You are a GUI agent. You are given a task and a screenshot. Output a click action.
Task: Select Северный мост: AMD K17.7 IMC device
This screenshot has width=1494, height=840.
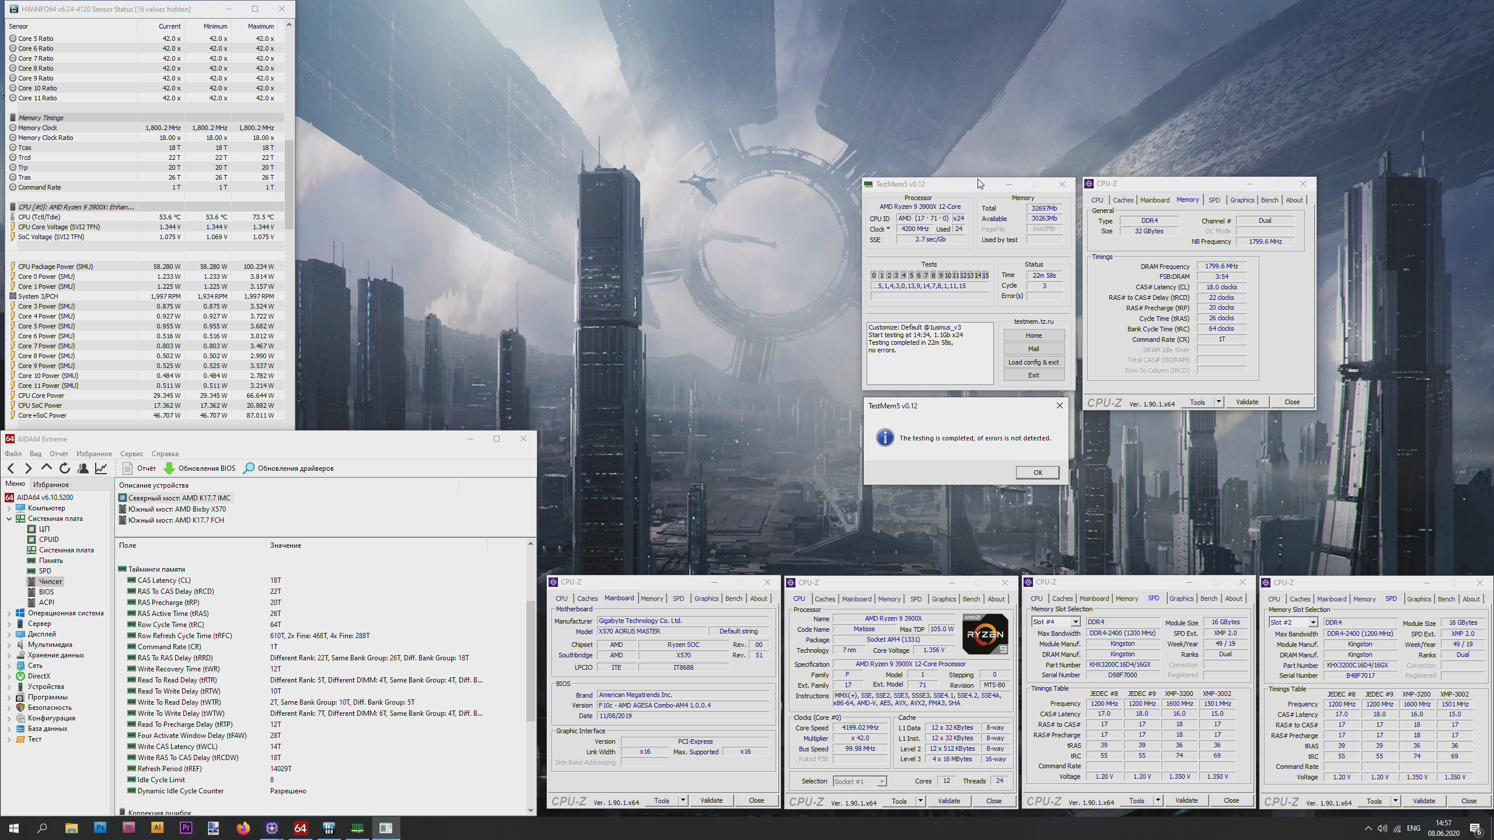click(175, 498)
